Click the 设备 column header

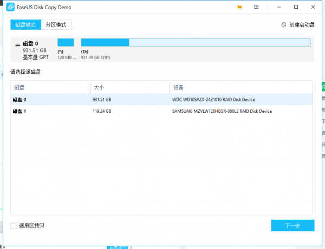click(x=241, y=87)
